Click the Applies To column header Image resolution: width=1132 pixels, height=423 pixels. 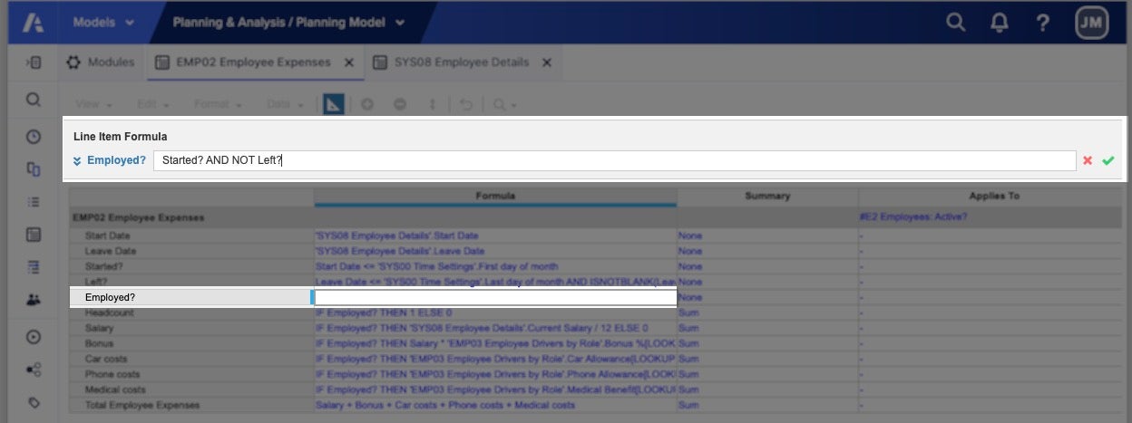point(993,196)
